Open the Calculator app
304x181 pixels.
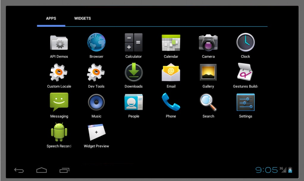coord(134,42)
